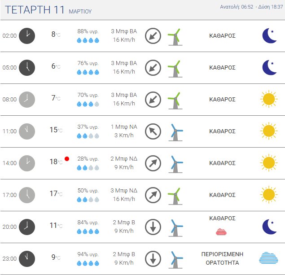This screenshot has width=285, height=275.
Task: Click the down wind arrow at 20:00
Action: coord(153,227)
